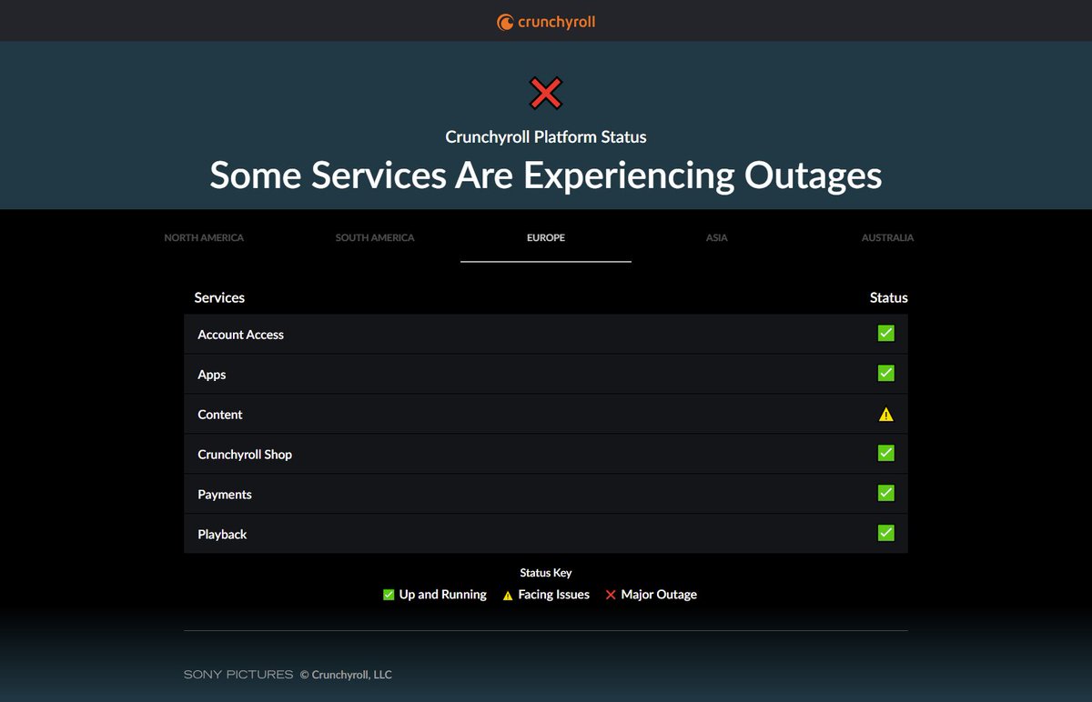Click the green check icon for Apps
Image resolution: width=1092 pixels, height=702 pixels.
[886, 374]
